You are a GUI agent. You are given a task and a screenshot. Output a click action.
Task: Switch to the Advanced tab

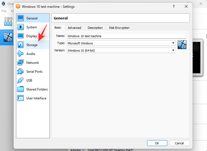click(74, 28)
